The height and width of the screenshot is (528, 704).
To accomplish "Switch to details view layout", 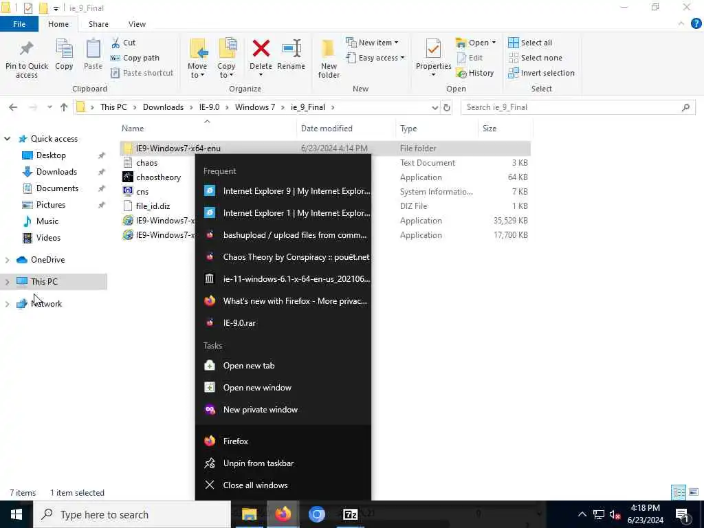I will [x=679, y=492].
